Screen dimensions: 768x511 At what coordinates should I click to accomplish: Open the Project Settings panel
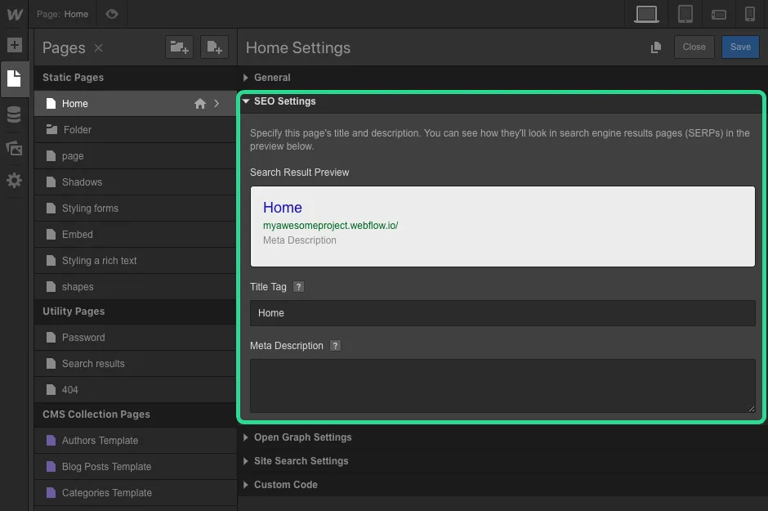[14, 181]
